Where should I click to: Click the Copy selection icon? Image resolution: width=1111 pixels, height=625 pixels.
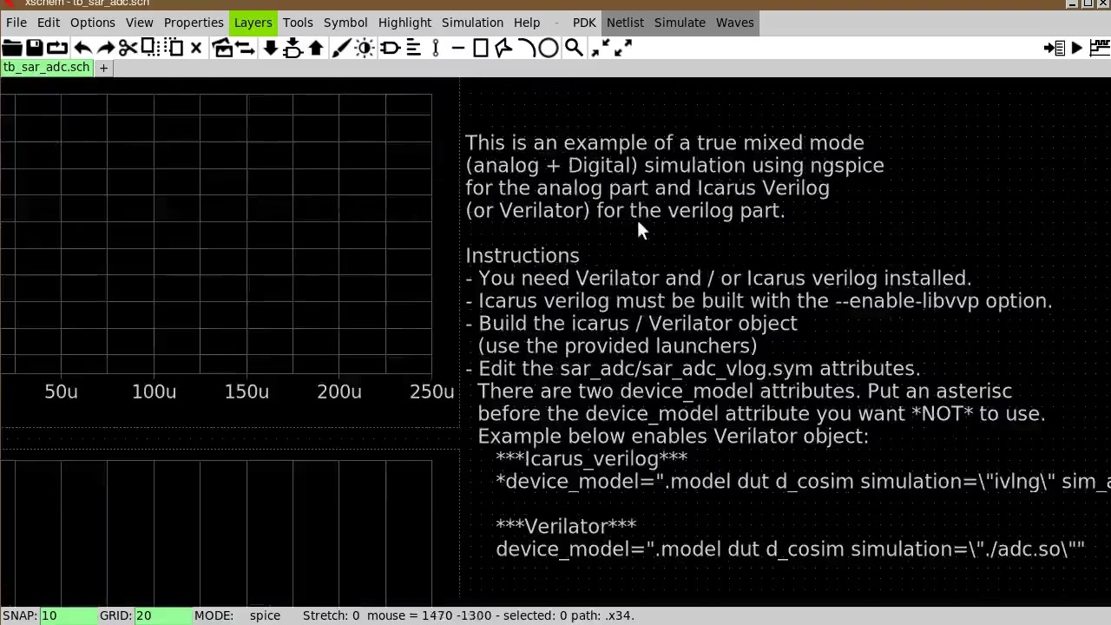150,48
